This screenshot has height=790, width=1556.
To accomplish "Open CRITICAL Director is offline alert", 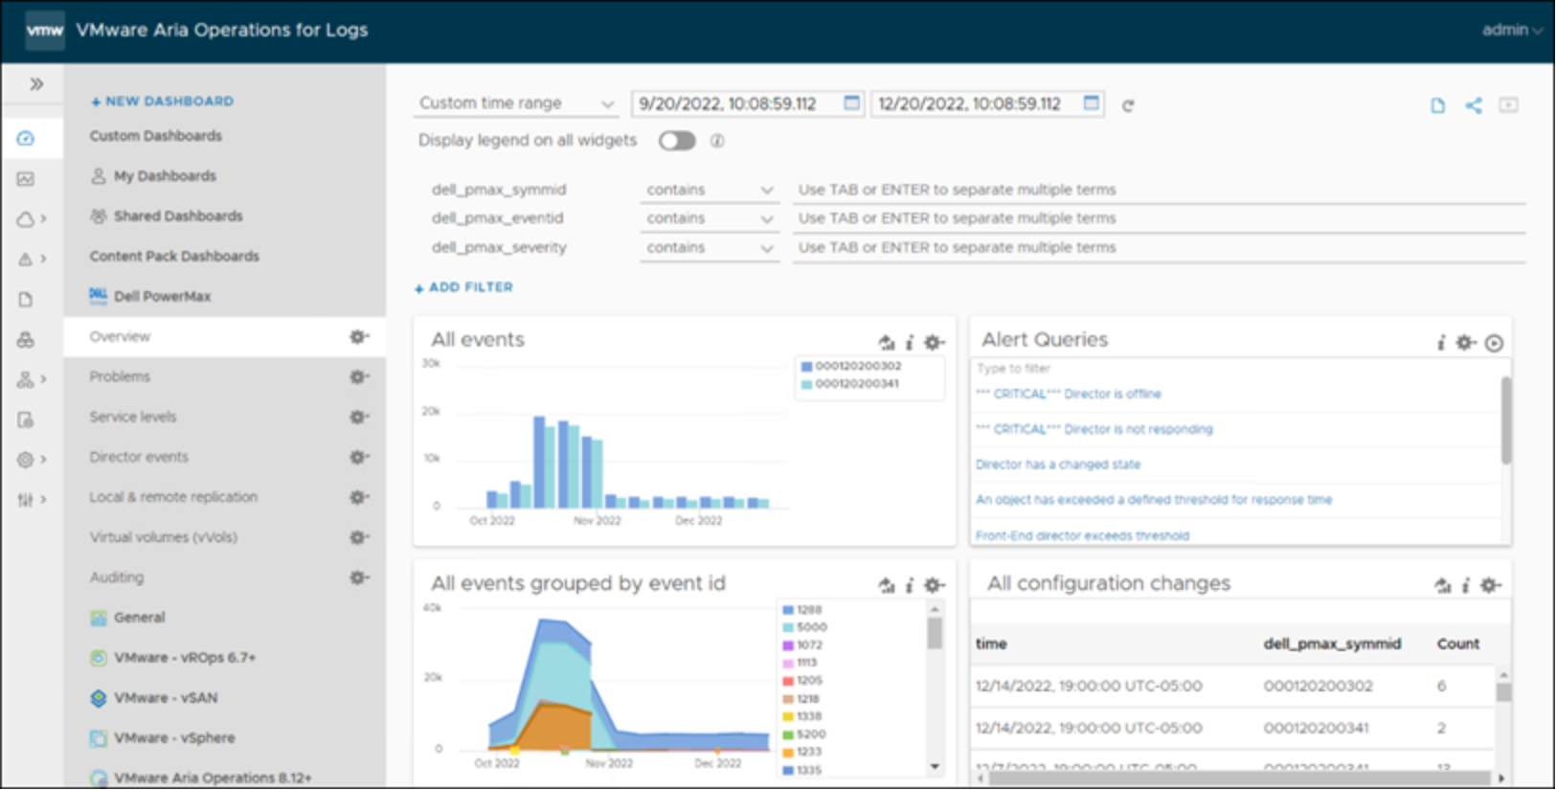I will [x=1069, y=394].
